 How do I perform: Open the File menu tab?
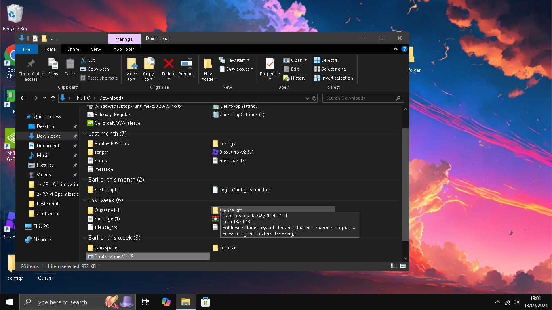27,49
